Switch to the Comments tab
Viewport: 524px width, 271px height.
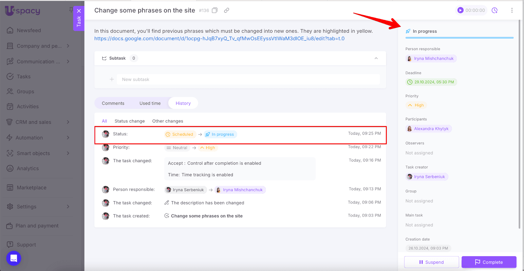[x=113, y=103]
